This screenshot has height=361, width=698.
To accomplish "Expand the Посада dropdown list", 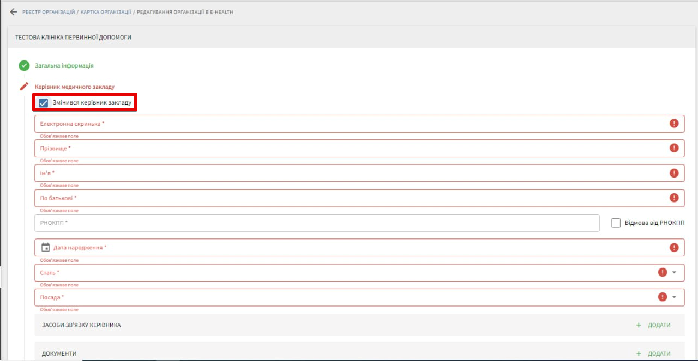I will (x=674, y=297).
